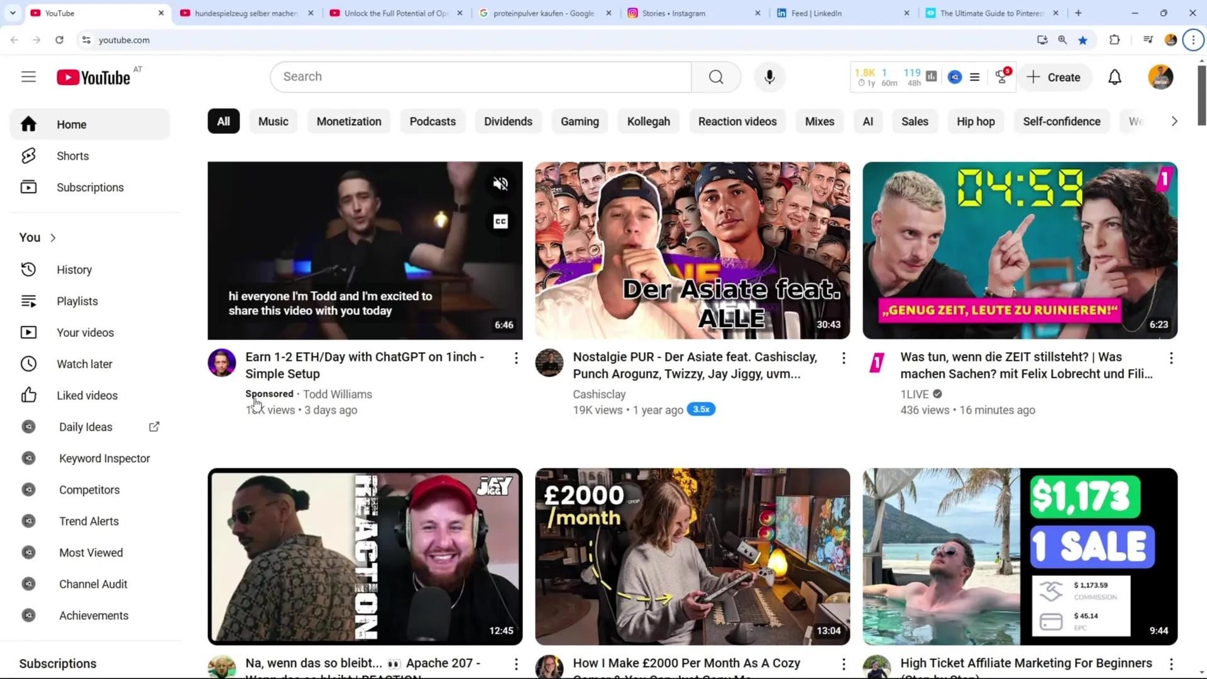The height and width of the screenshot is (679, 1207).
Task: Open Playlists in sidebar
Action: (x=90, y=301)
